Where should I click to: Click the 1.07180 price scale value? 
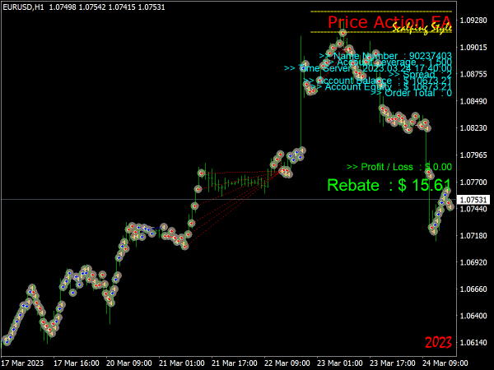(473, 236)
